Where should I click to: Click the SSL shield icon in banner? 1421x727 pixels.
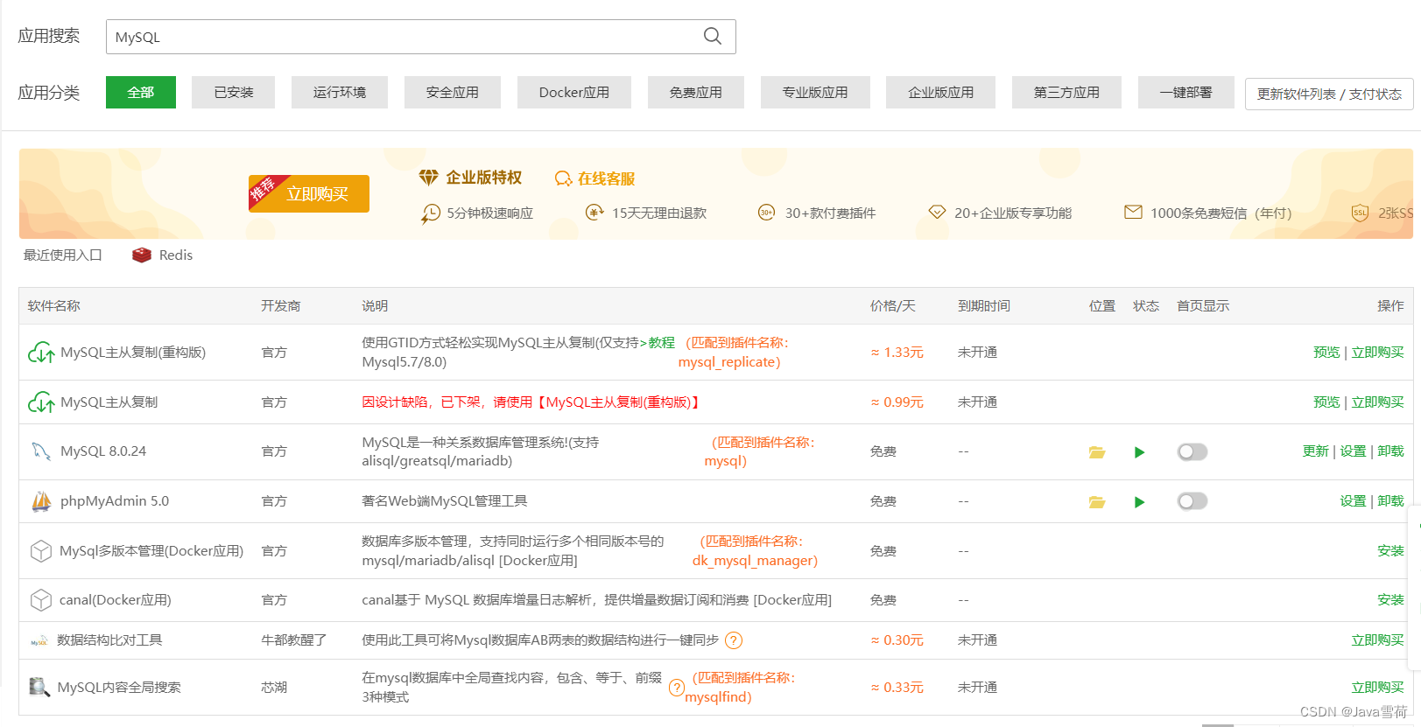(x=1360, y=213)
